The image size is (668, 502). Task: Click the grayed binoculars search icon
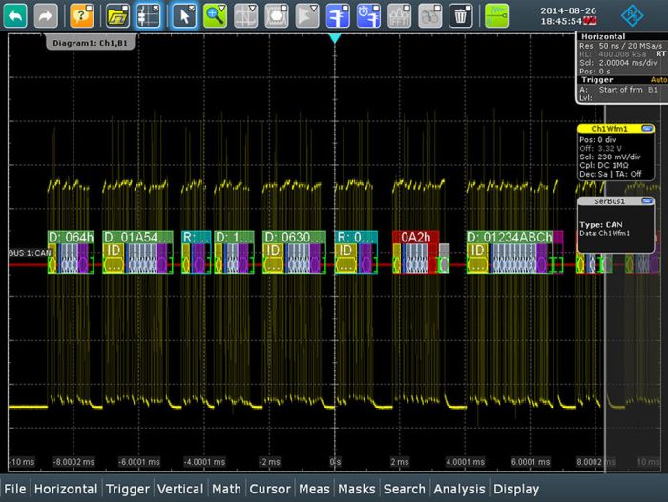coord(429,16)
